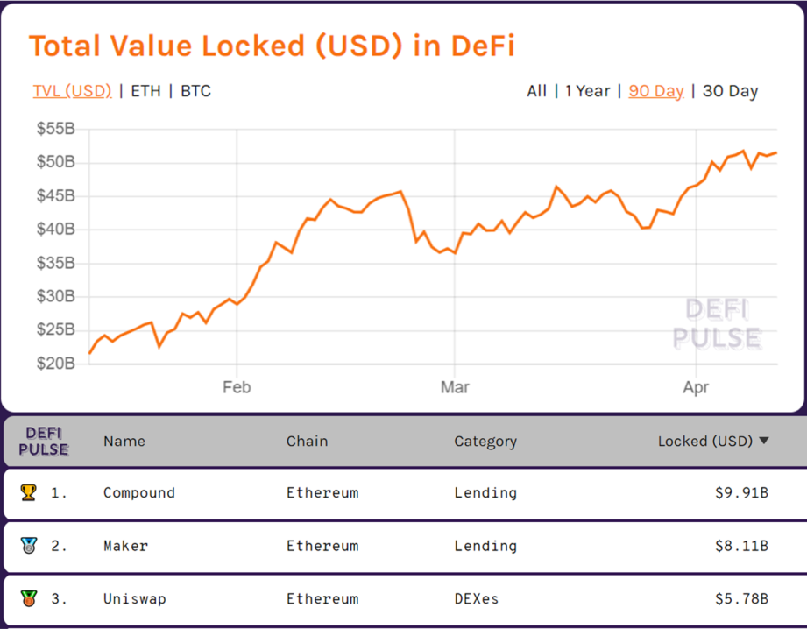Sort table by Category column header
Screen dimensions: 807x629
pyautogui.click(x=485, y=442)
